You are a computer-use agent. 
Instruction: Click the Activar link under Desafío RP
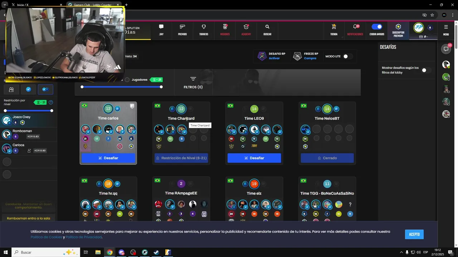[x=274, y=58]
